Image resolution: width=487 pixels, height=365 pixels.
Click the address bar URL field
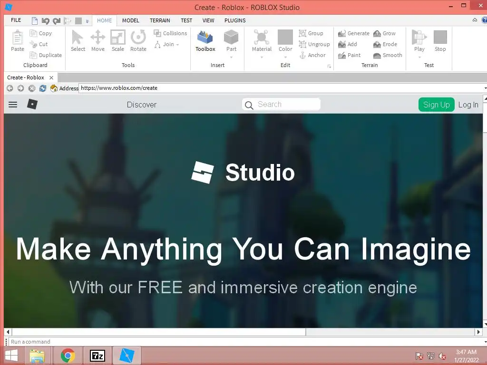pos(281,88)
